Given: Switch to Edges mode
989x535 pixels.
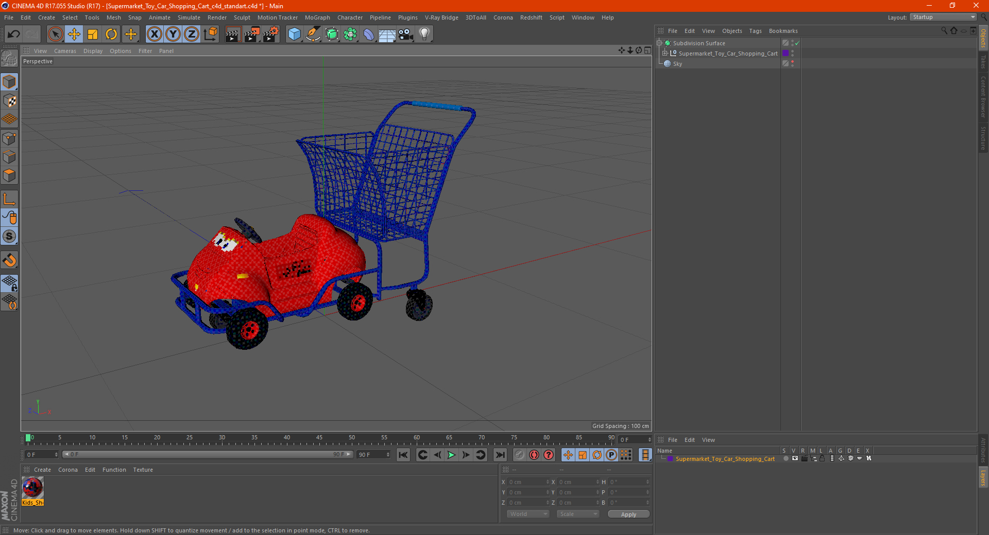Looking at the screenshot, I should click(x=9, y=157).
